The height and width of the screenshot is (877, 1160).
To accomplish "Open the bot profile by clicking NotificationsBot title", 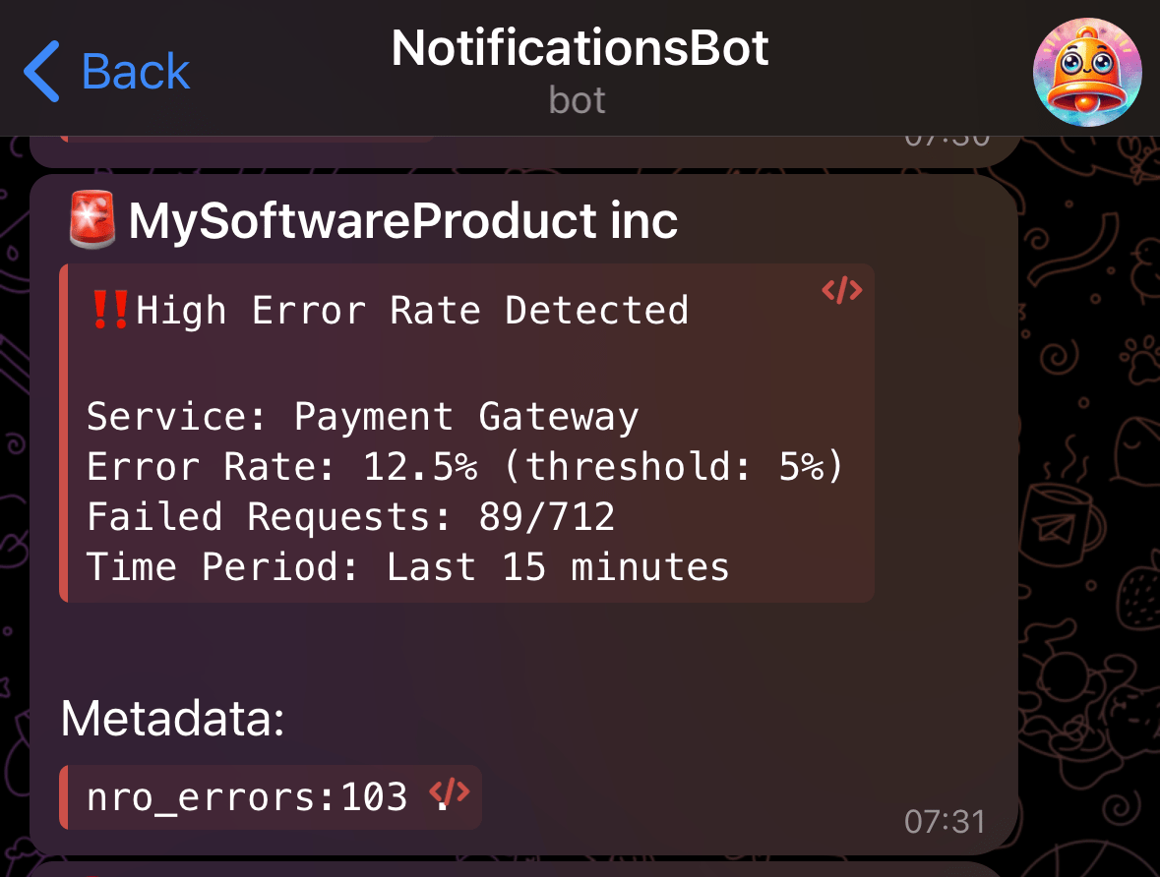I will pos(579,47).
